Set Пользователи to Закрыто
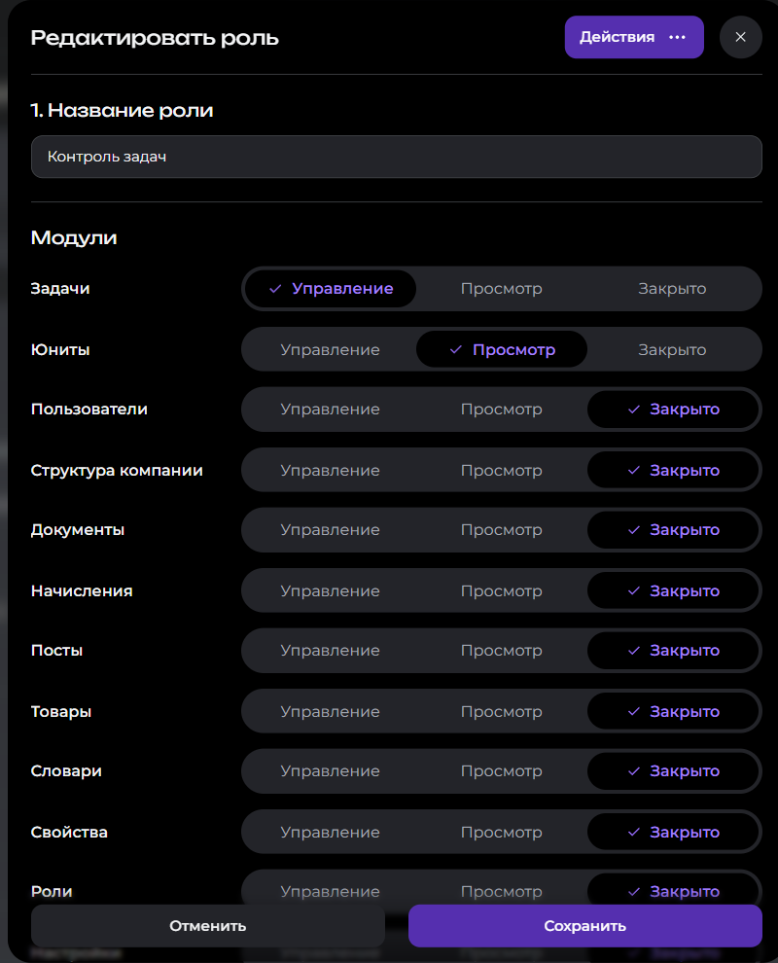 click(672, 409)
